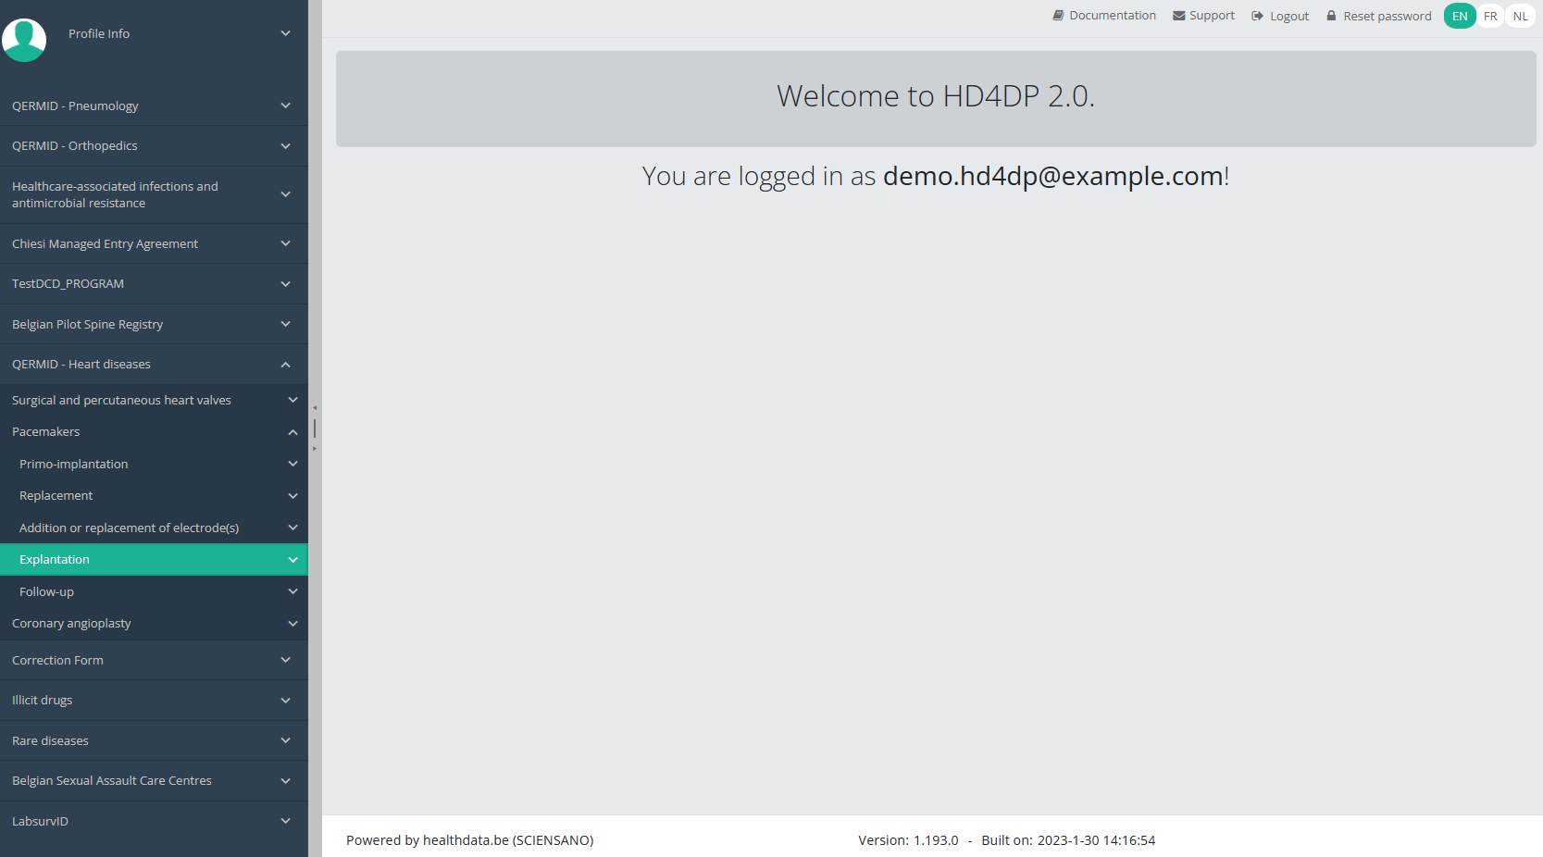Expand the Rare diseases chevron
The width and height of the screenshot is (1543, 857).
pyautogui.click(x=285, y=740)
